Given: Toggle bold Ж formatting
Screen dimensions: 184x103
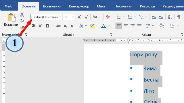Looking at the screenshot, I should click(34, 26).
